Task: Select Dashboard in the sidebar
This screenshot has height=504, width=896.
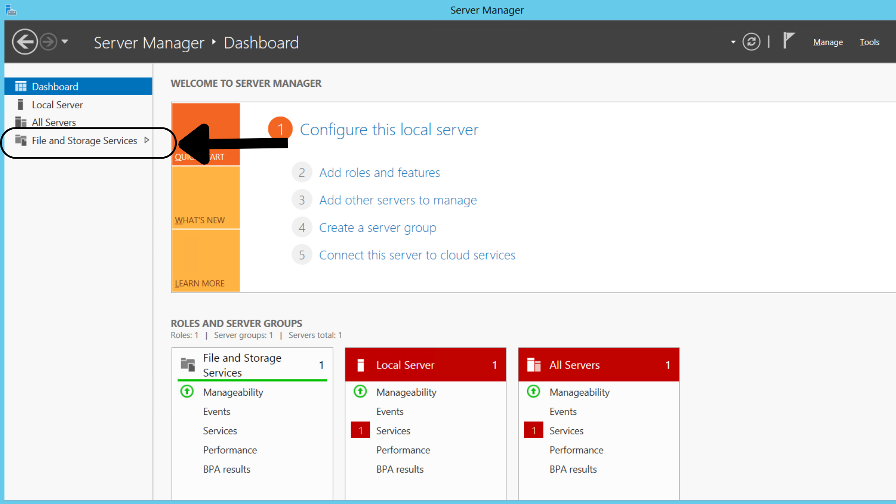Action: [78, 86]
